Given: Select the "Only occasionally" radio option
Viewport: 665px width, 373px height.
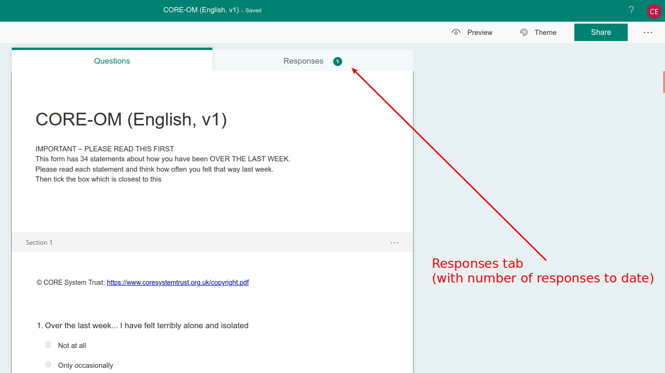Looking at the screenshot, I should click(x=48, y=365).
